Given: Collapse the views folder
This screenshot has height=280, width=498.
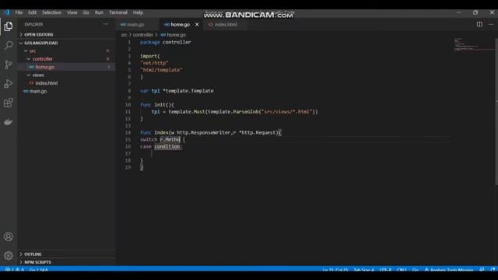Looking at the screenshot, I should coord(38,75).
